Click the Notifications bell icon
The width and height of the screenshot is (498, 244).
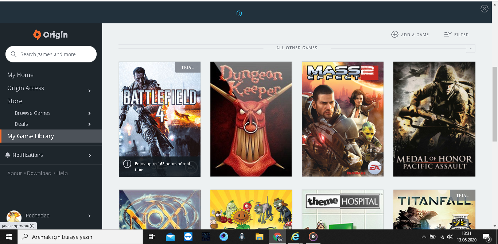8,155
